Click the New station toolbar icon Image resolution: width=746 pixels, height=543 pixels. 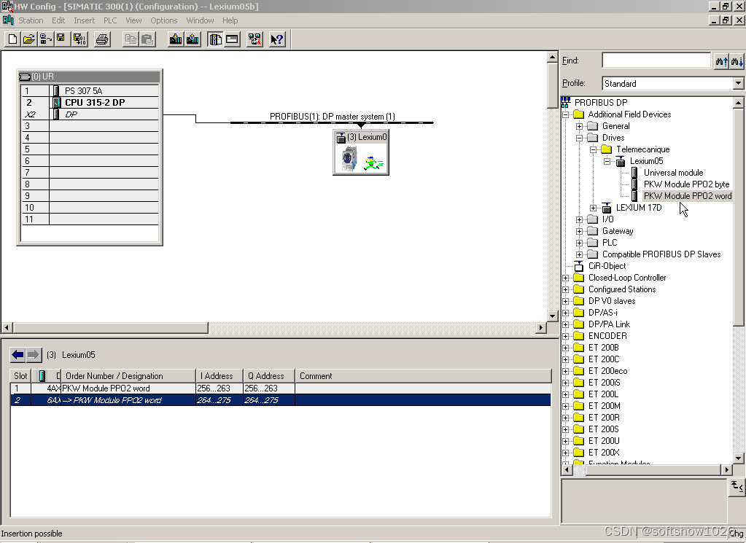13,39
